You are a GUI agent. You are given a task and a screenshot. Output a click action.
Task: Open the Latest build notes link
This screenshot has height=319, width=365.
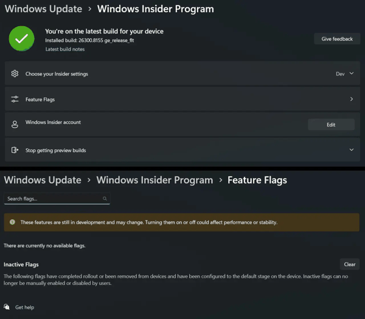(x=65, y=49)
